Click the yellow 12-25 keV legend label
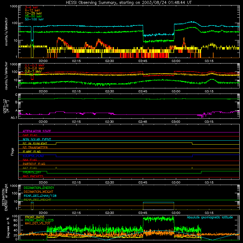This screenshot has width=243, height=243. pos(33,13)
